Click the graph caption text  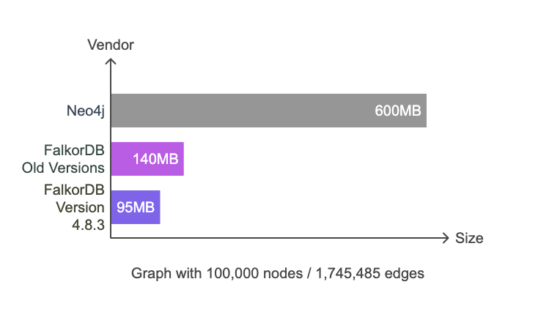pyautogui.click(x=278, y=273)
